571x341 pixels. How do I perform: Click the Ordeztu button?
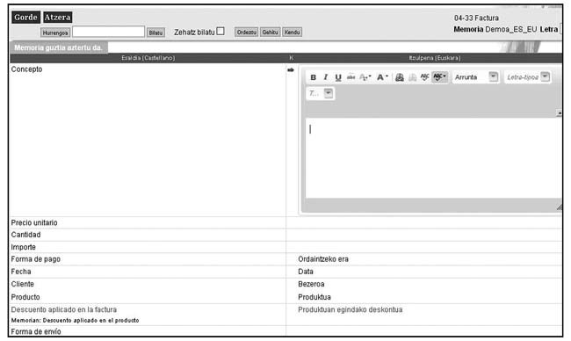pos(247,32)
